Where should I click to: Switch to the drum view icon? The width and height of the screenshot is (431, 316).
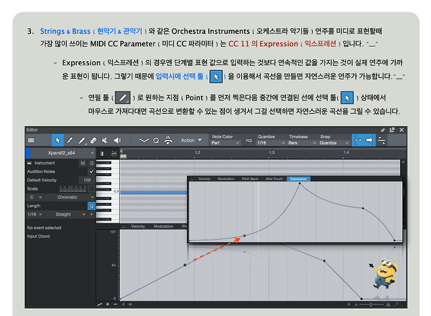coord(114,154)
